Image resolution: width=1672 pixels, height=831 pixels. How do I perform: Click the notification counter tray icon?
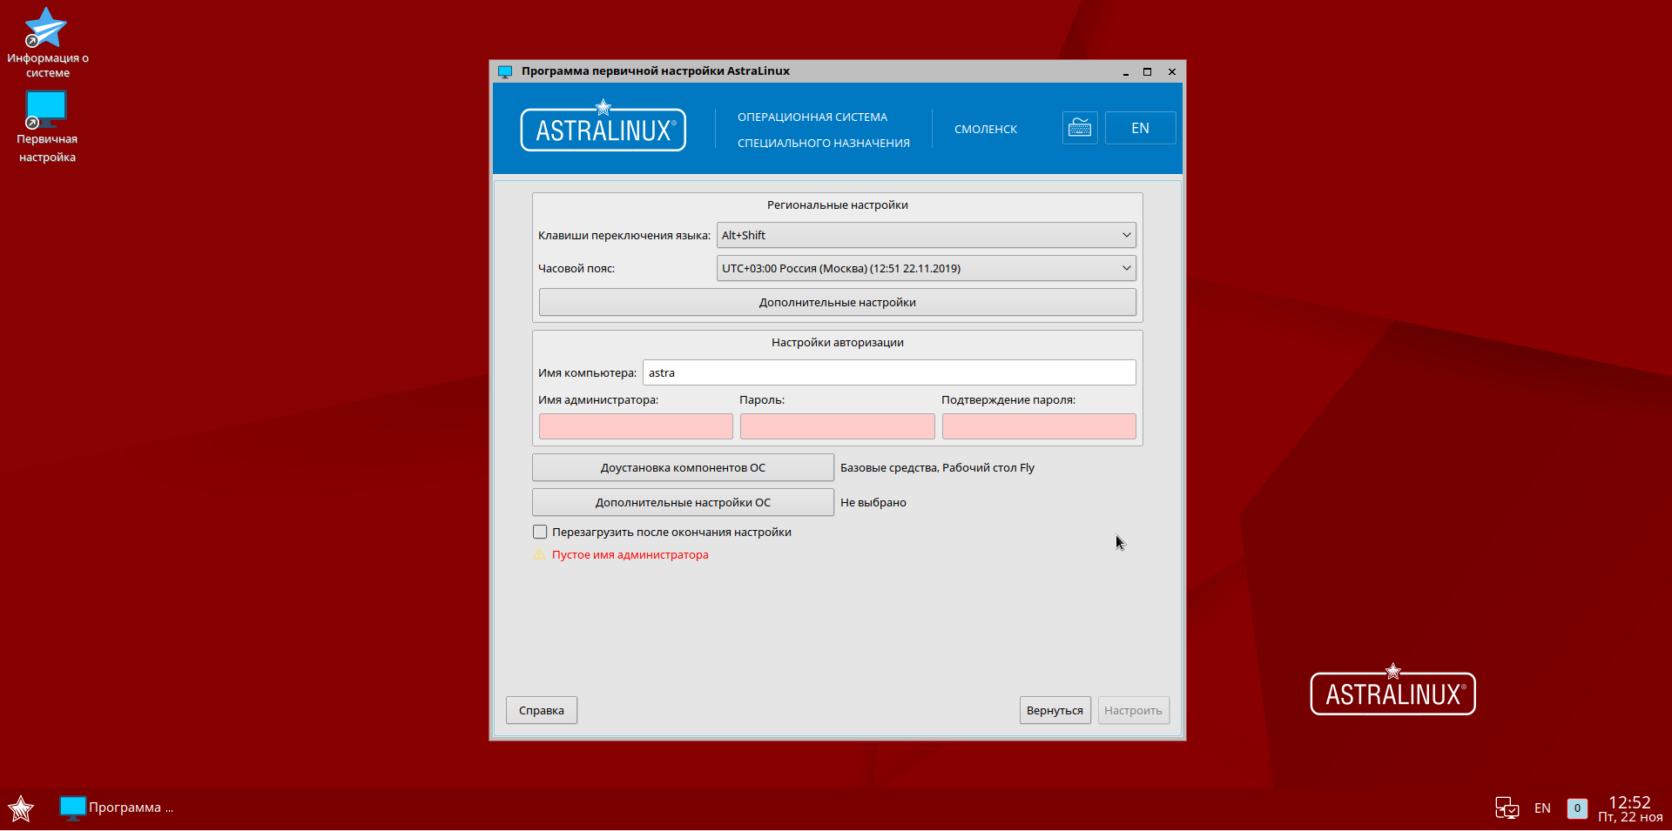1576,808
